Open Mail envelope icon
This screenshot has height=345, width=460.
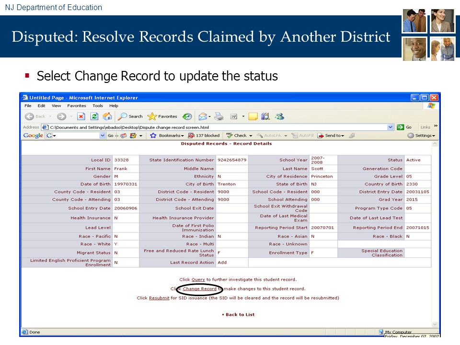click(203, 116)
